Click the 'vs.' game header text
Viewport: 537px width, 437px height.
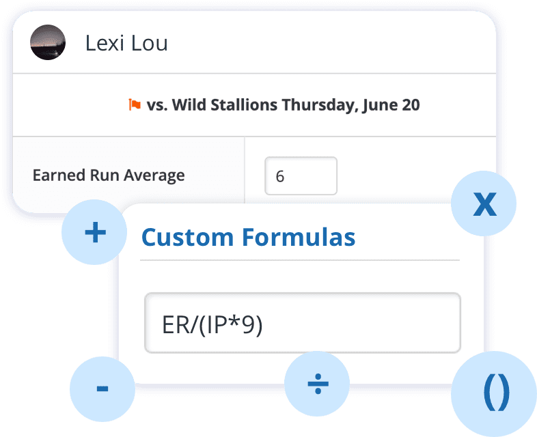157,105
